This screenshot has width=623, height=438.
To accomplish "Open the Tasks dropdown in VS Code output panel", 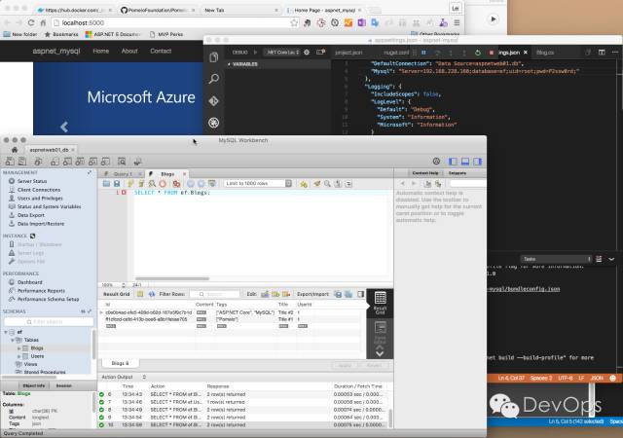I will [556, 259].
